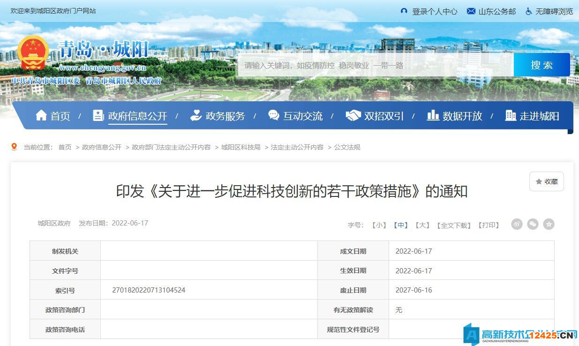The width and height of the screenshot is (579, 346).
Task: Click the building icon for 走进城阳
Action: tap(511, 115)
